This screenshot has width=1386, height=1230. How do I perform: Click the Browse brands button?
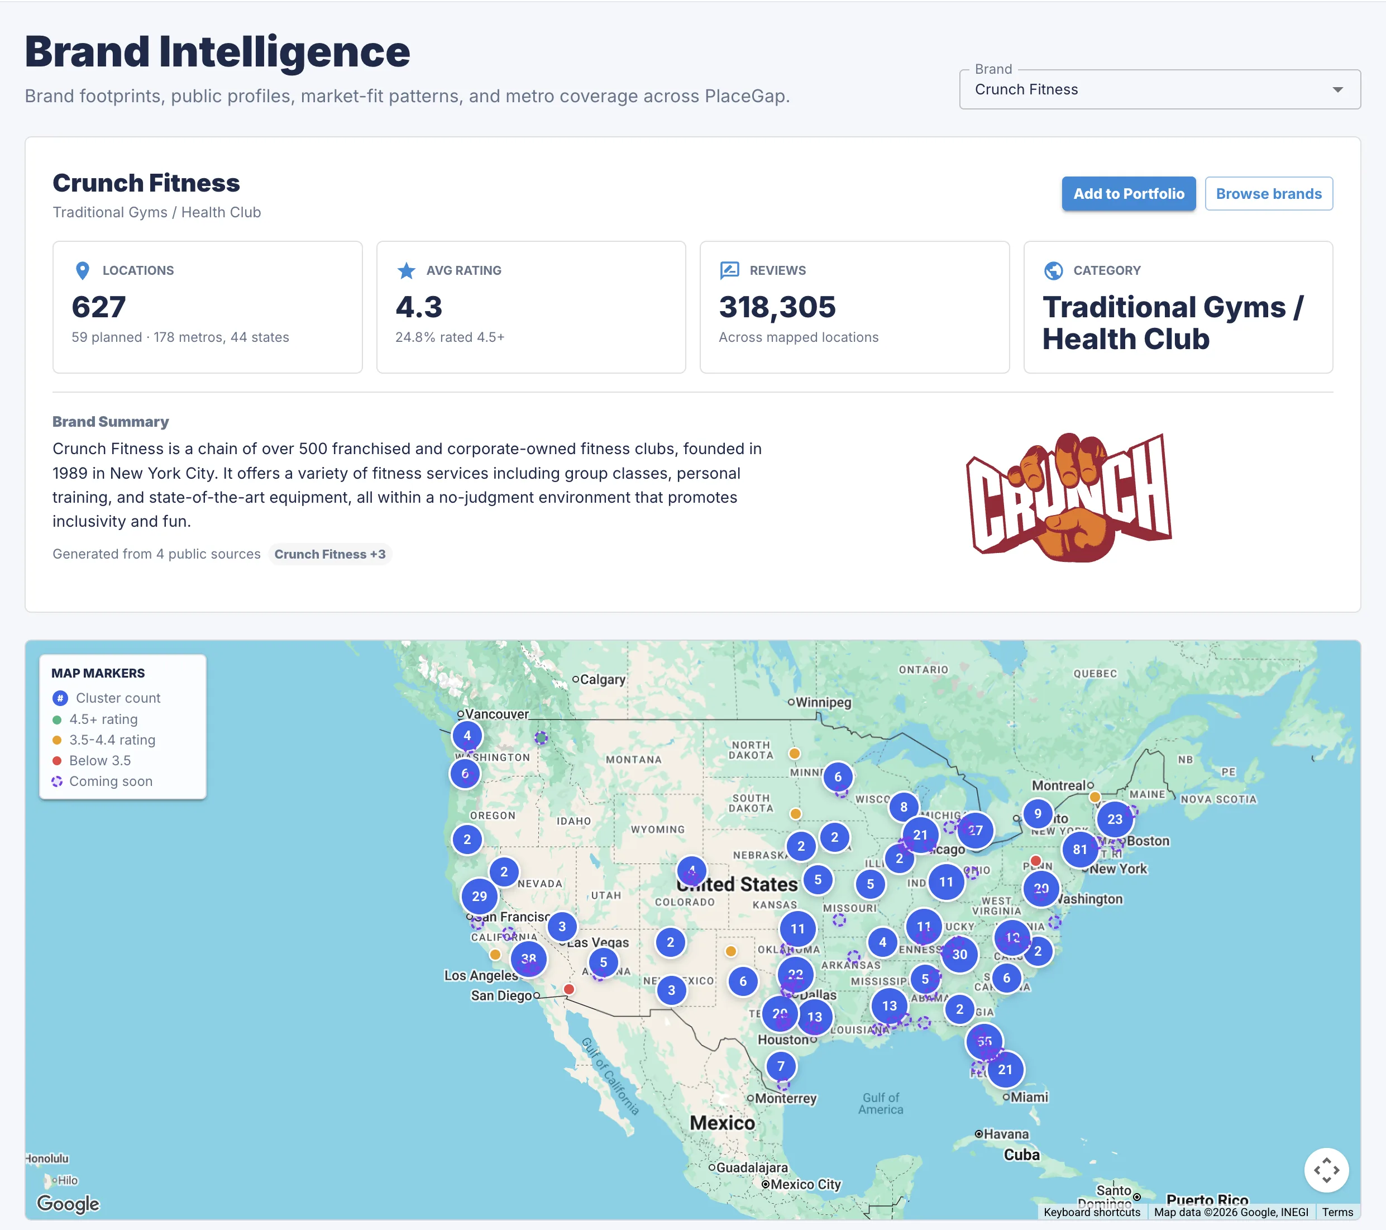click(1268, 194)
